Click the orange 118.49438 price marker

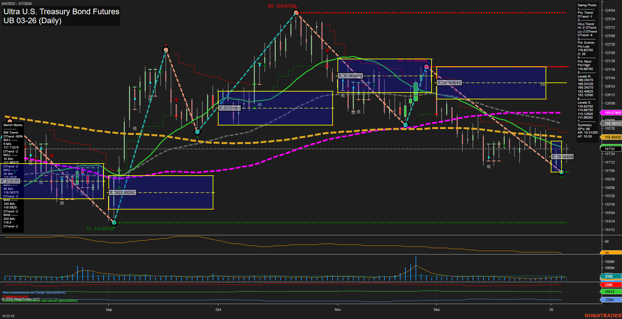pos(612,137)
